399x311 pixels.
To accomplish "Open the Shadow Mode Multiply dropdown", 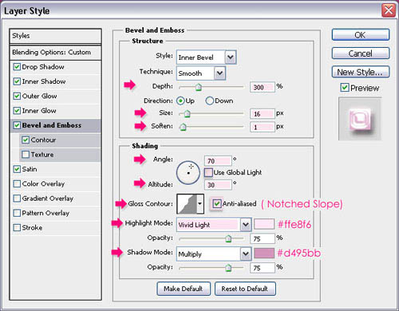I will [246, 254].
